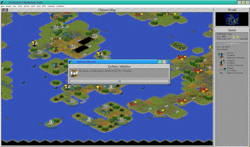Click the Hangchow city icon on the map
Screen dimensions: 250x147
89,120
